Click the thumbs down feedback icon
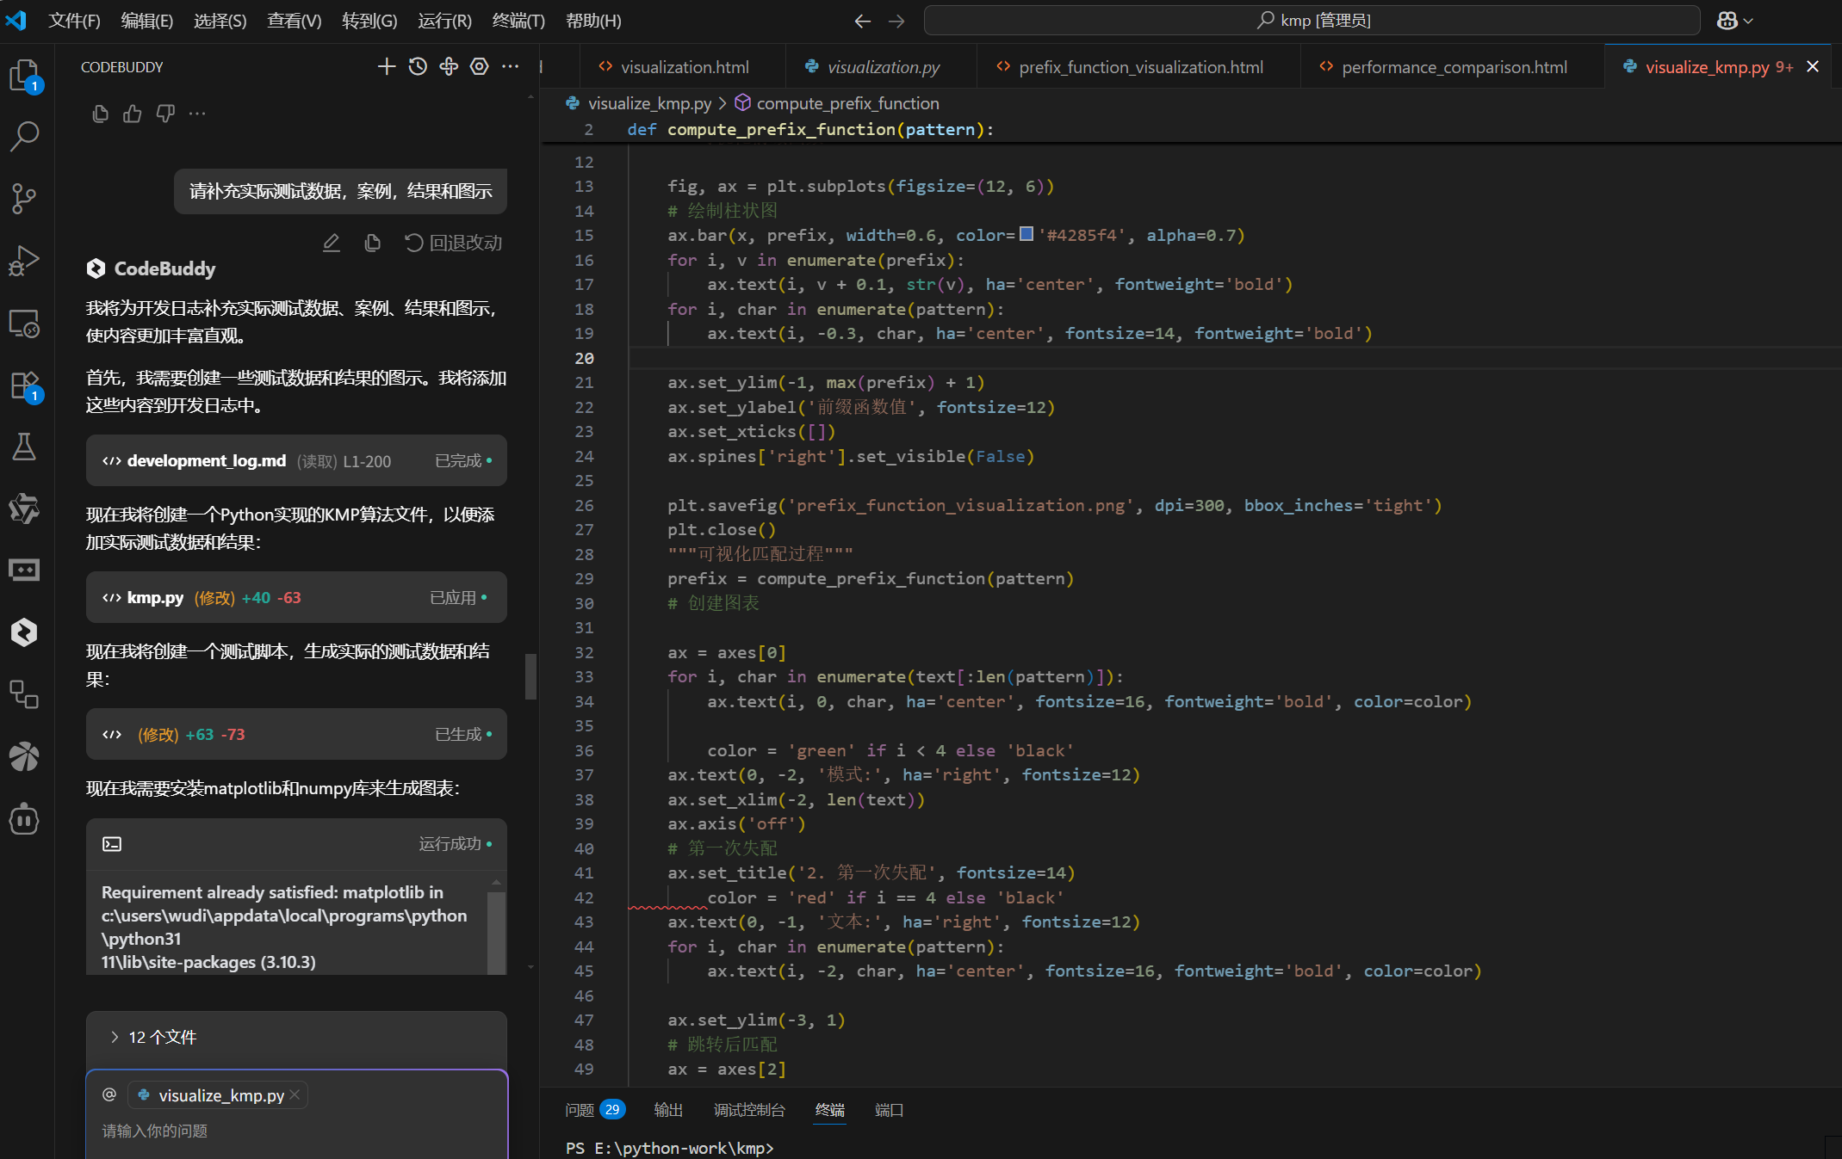Screen dimensions: 1842x1159 [165, 114]
